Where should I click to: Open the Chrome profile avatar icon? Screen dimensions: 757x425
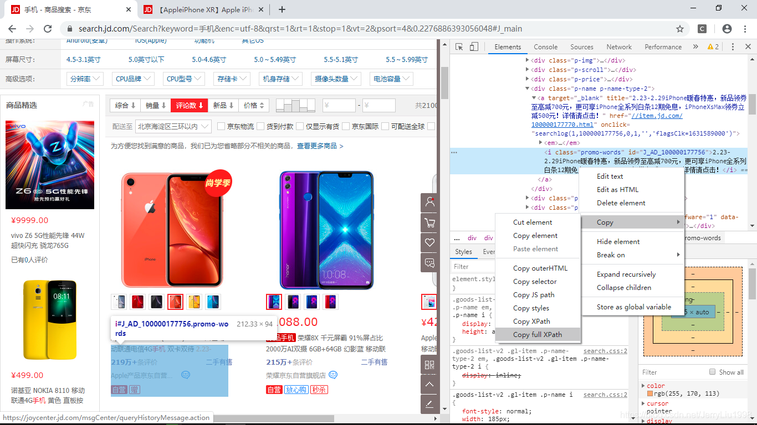tap(727, 29)
